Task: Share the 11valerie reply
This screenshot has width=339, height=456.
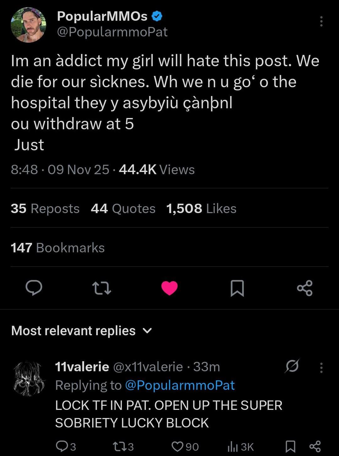Action: (x=315, y=446)
